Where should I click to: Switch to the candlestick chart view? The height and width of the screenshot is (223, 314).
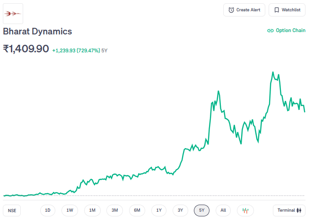coord(245,210)
